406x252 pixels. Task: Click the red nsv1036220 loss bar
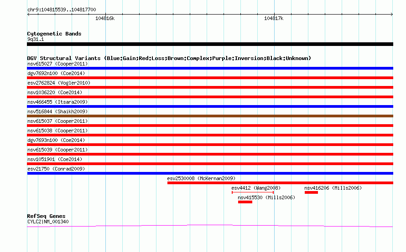(210, 97)
